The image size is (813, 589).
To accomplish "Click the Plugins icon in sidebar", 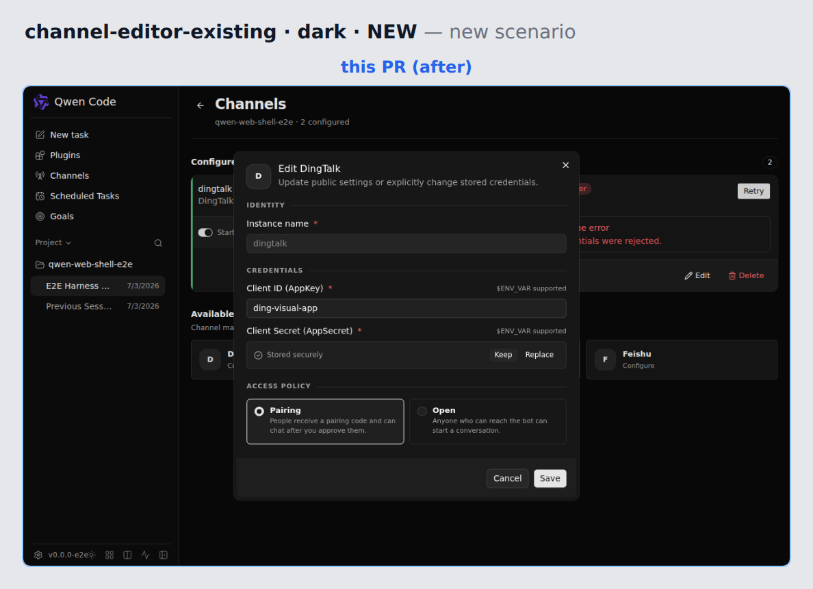I will tap(40, 155).
